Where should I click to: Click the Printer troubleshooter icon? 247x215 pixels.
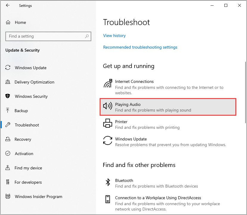point(108,123)
